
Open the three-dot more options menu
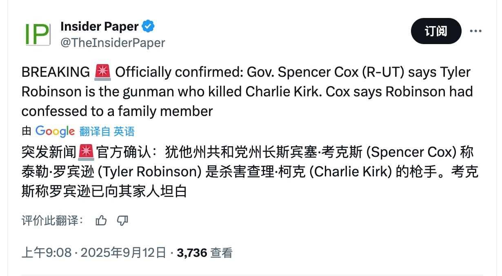[477, 31]
